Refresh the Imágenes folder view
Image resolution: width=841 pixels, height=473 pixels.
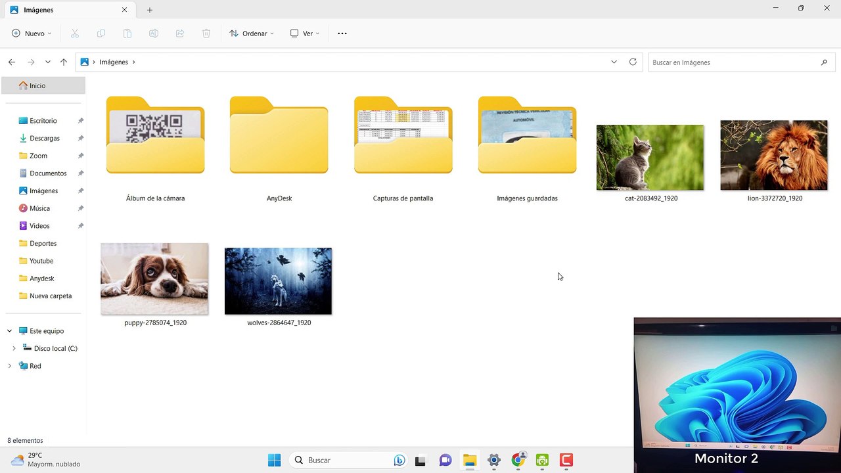[633, 62]
